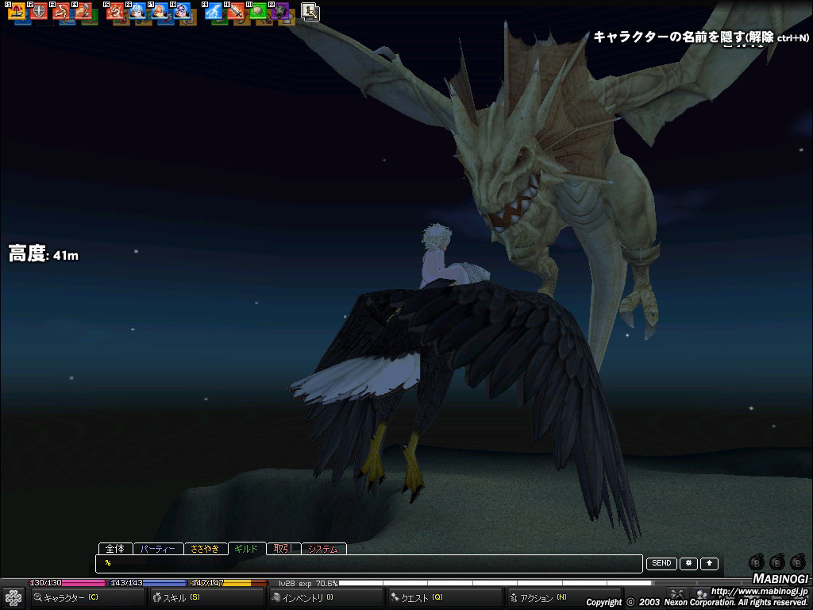
Task: Select the システム chat tab
Action: point(324,549)
